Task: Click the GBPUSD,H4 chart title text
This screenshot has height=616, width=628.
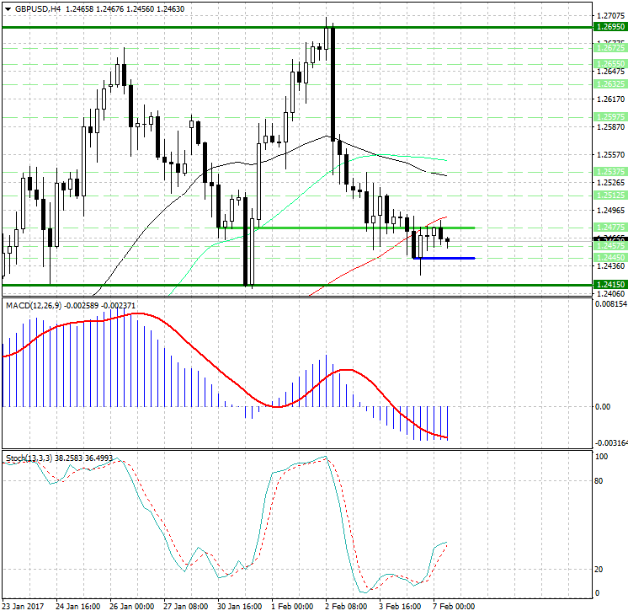Action: click(x=38, y=8)
